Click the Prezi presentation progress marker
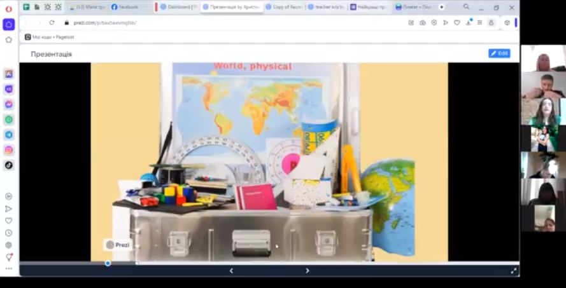Screen dimensions: 566x288 tap(108, 263)
